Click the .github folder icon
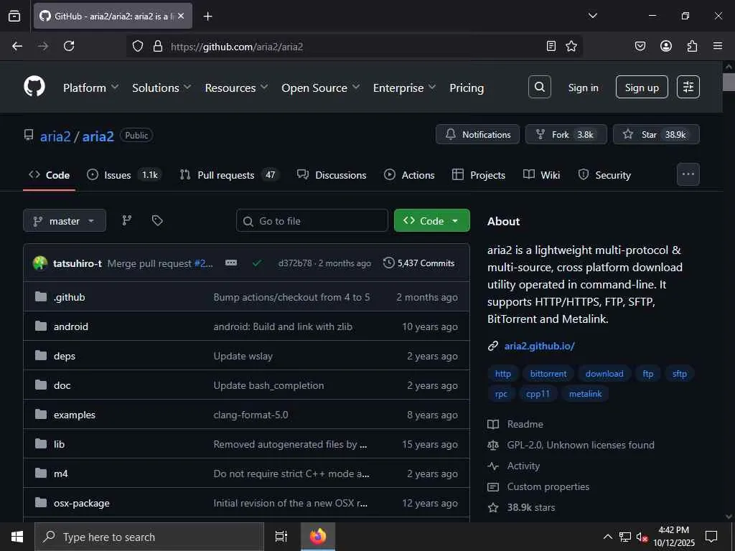735x551 pixels. (x=41, y=296)
